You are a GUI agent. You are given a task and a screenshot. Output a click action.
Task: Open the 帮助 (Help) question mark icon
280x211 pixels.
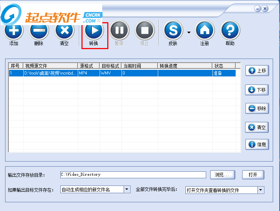pos(230,30)
